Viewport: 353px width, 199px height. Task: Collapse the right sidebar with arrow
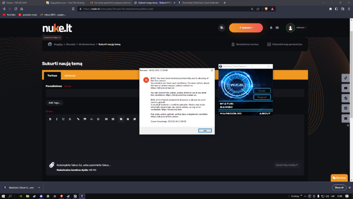click(x=348, y=125)
